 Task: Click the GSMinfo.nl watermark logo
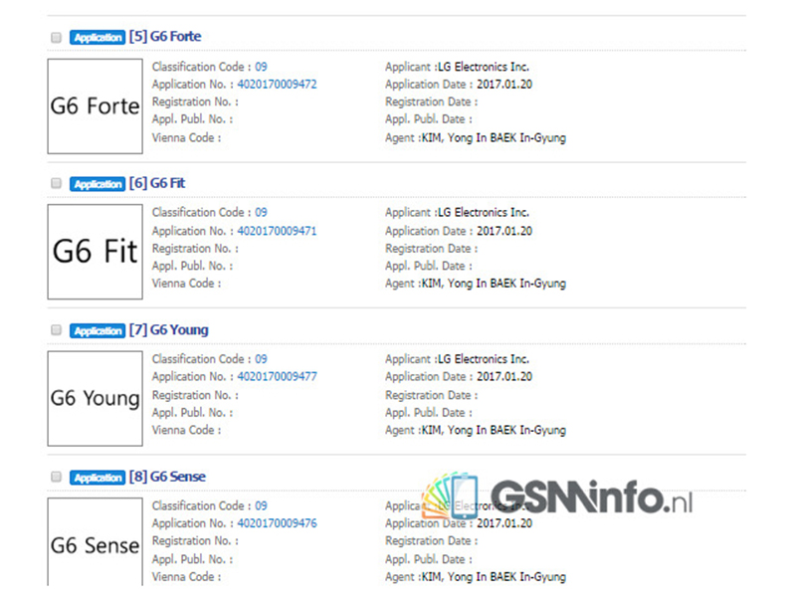pyautogui.click(x=557, y=497)
